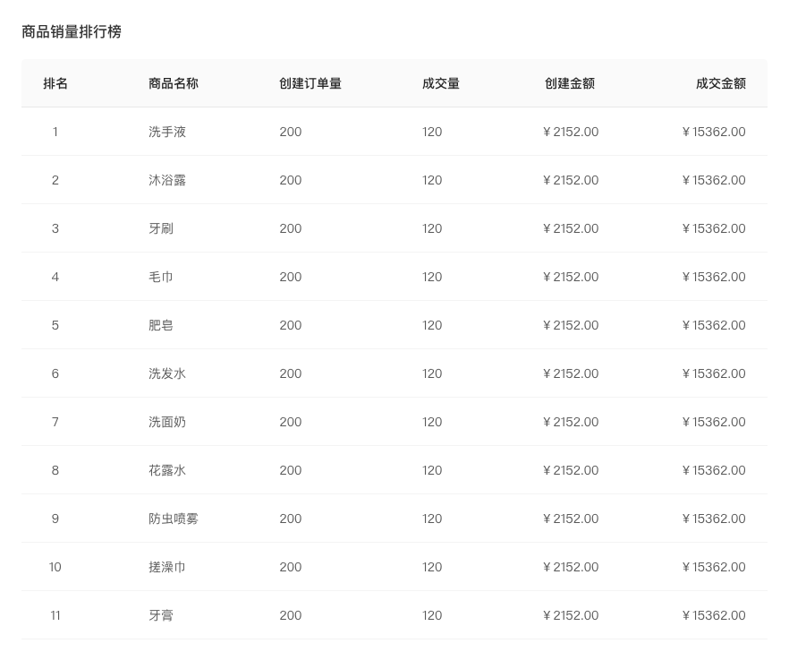This screenshot has width=789, height=669.
Task: Click ¥15362.00 in the 牙膏 row
Action: click(x=714, y=615)
